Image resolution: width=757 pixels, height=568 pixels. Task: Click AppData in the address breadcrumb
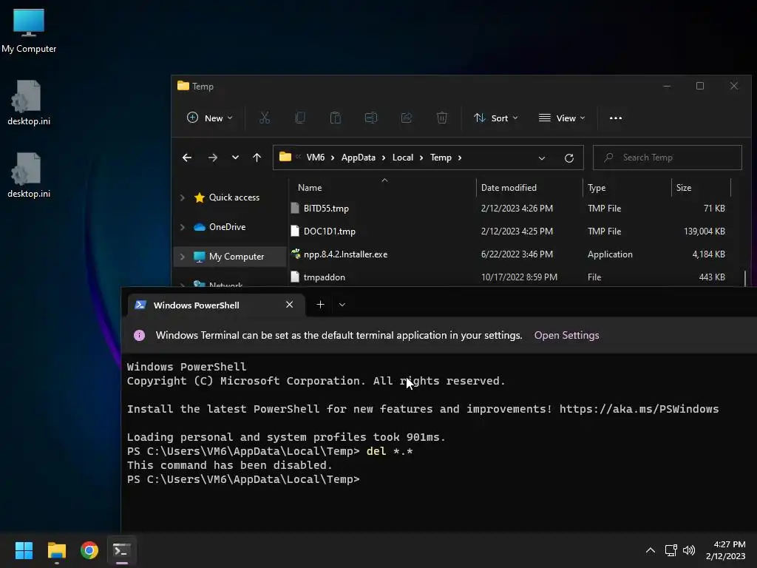click(x=359, y=158)
